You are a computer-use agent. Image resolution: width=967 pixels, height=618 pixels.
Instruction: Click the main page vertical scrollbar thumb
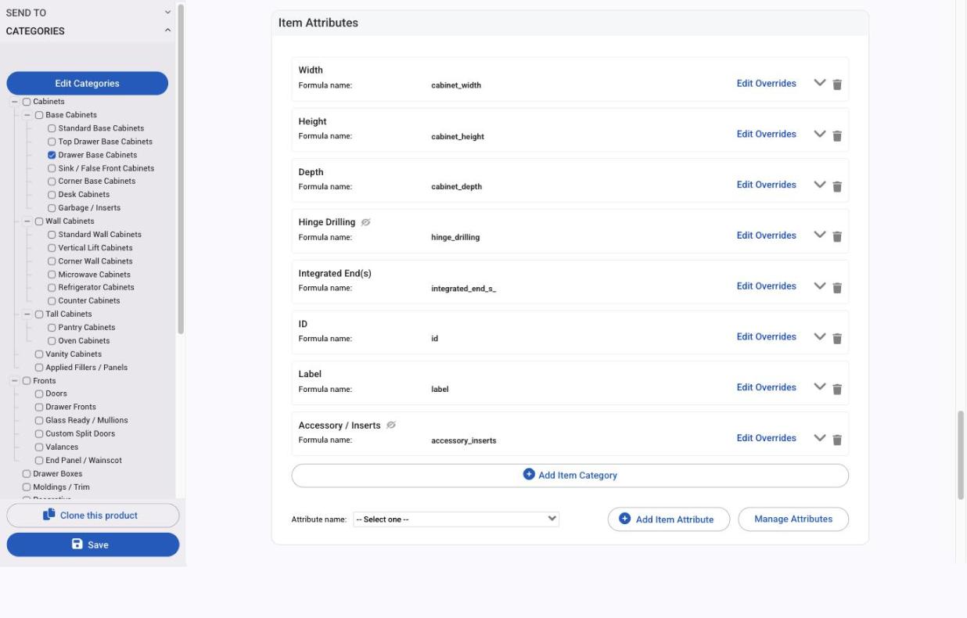962,455
